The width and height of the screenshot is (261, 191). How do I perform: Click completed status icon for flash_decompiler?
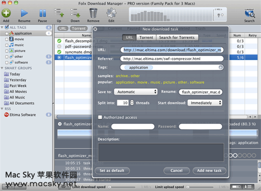59,41
